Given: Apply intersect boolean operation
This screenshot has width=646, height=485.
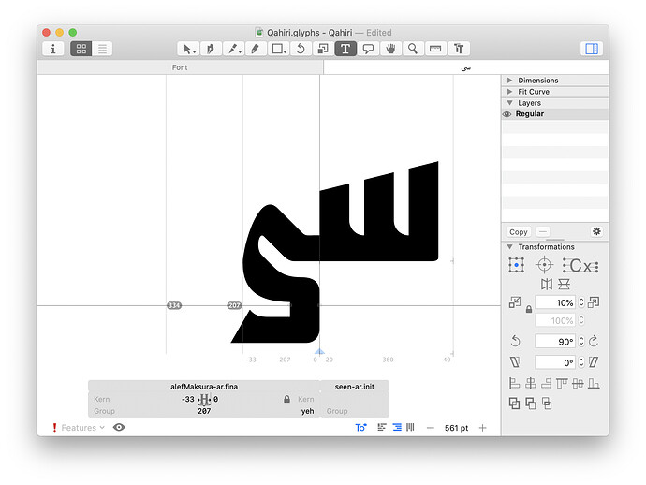Looking at the screenshot, I should coord(547,404).
